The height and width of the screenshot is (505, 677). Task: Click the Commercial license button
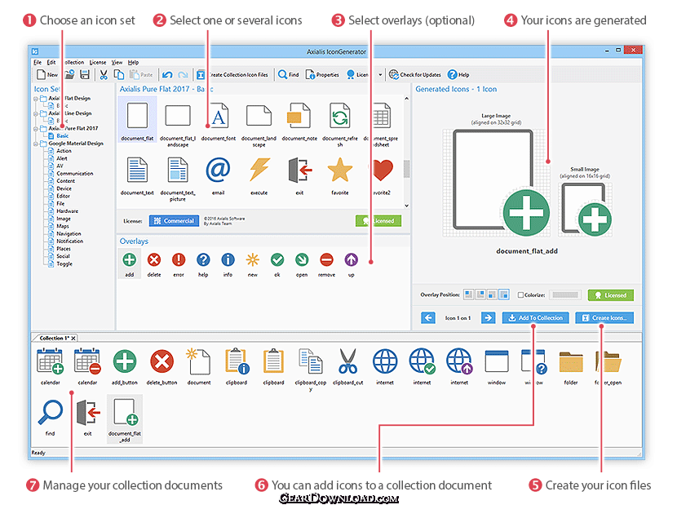[x=175, y=221]
